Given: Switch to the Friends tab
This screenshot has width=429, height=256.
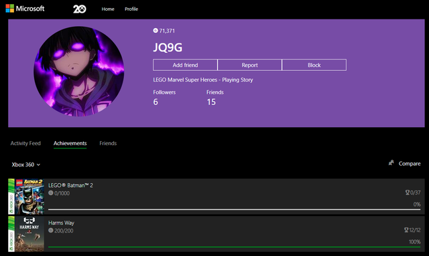Looking at the screenshot, I should (108, 143).
